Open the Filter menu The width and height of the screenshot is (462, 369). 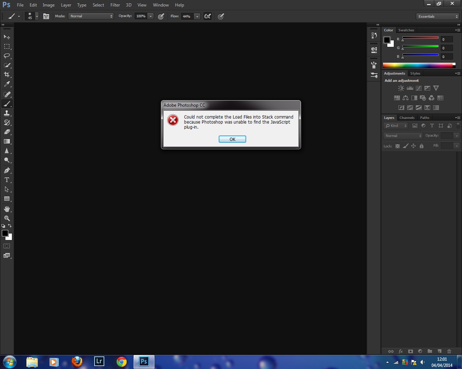coord(115,5)
